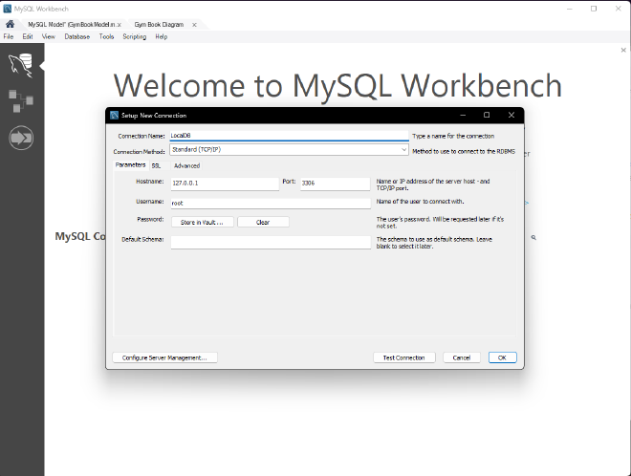Open the View menu
Image resolution: width=631 pixels, height=476 pixels.
coord(49,36)
